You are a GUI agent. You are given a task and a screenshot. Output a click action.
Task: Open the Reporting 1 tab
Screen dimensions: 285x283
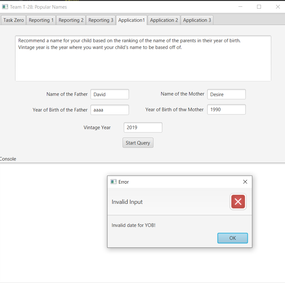tap(41, 20)
